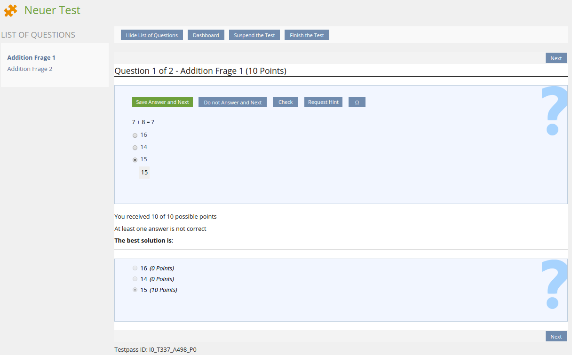Screen dimensions: 572x355
Task: Select answer 16 radio button
Action: coord(135,135)
